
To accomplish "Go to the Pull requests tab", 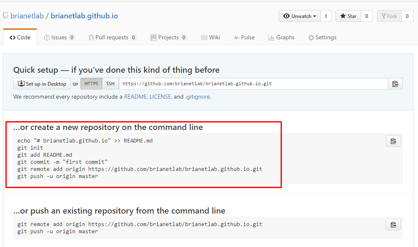I will pos(112,38).
